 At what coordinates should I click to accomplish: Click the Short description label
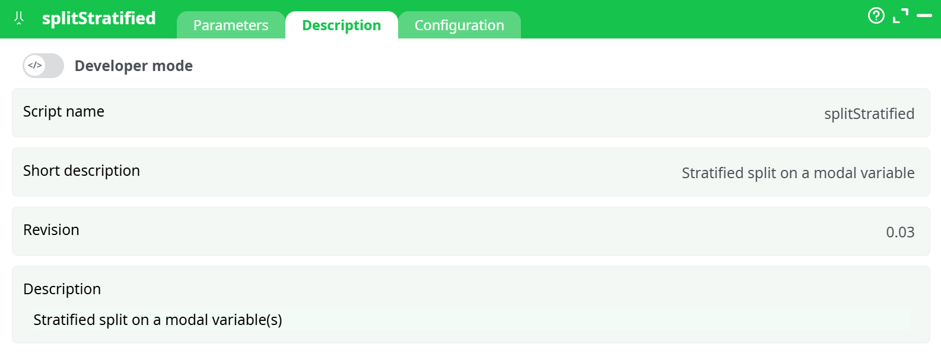point(81,170)
